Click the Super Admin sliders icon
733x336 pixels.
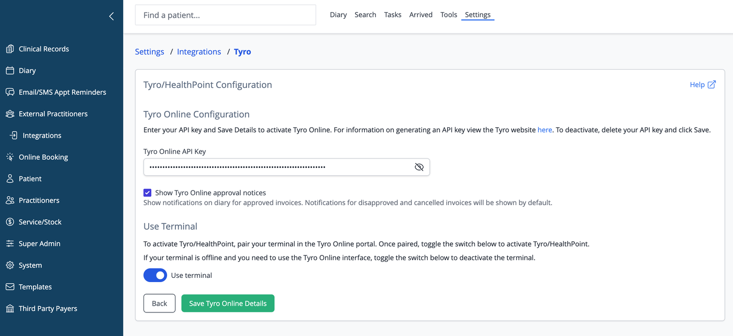(10, 244)
